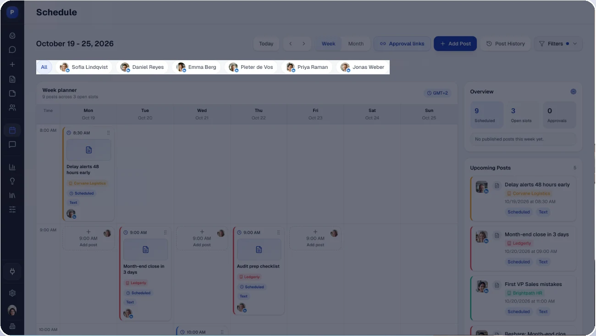Select the All profiles filter chip
Image resolution: width=596 pixels, height=336 pixels.
coord(44,67)
